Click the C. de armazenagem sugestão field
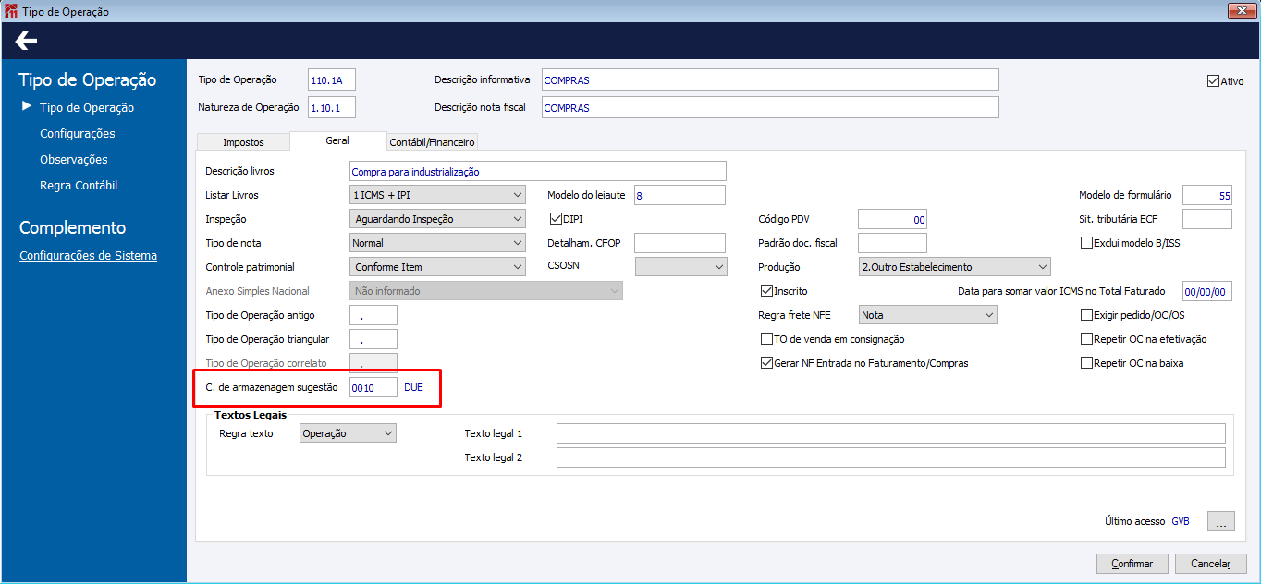This screenshot has width=1261, height=584. pos(373,388)
